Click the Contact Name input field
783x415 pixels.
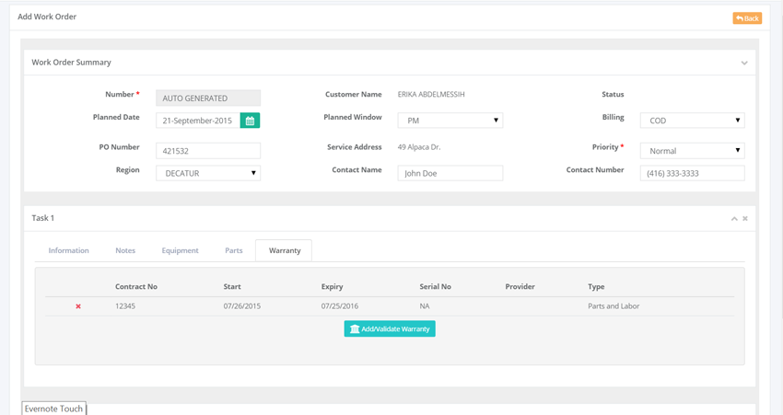(x=450, y=173)
